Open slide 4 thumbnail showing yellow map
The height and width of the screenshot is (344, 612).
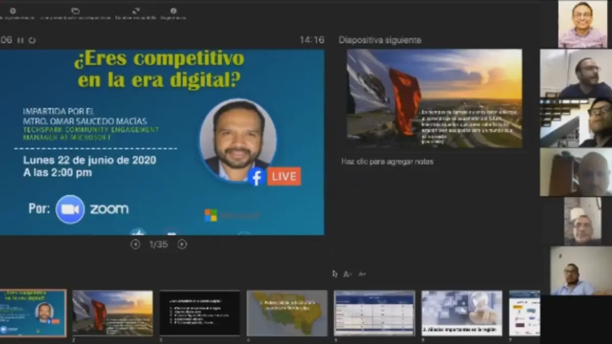(287, 313)
